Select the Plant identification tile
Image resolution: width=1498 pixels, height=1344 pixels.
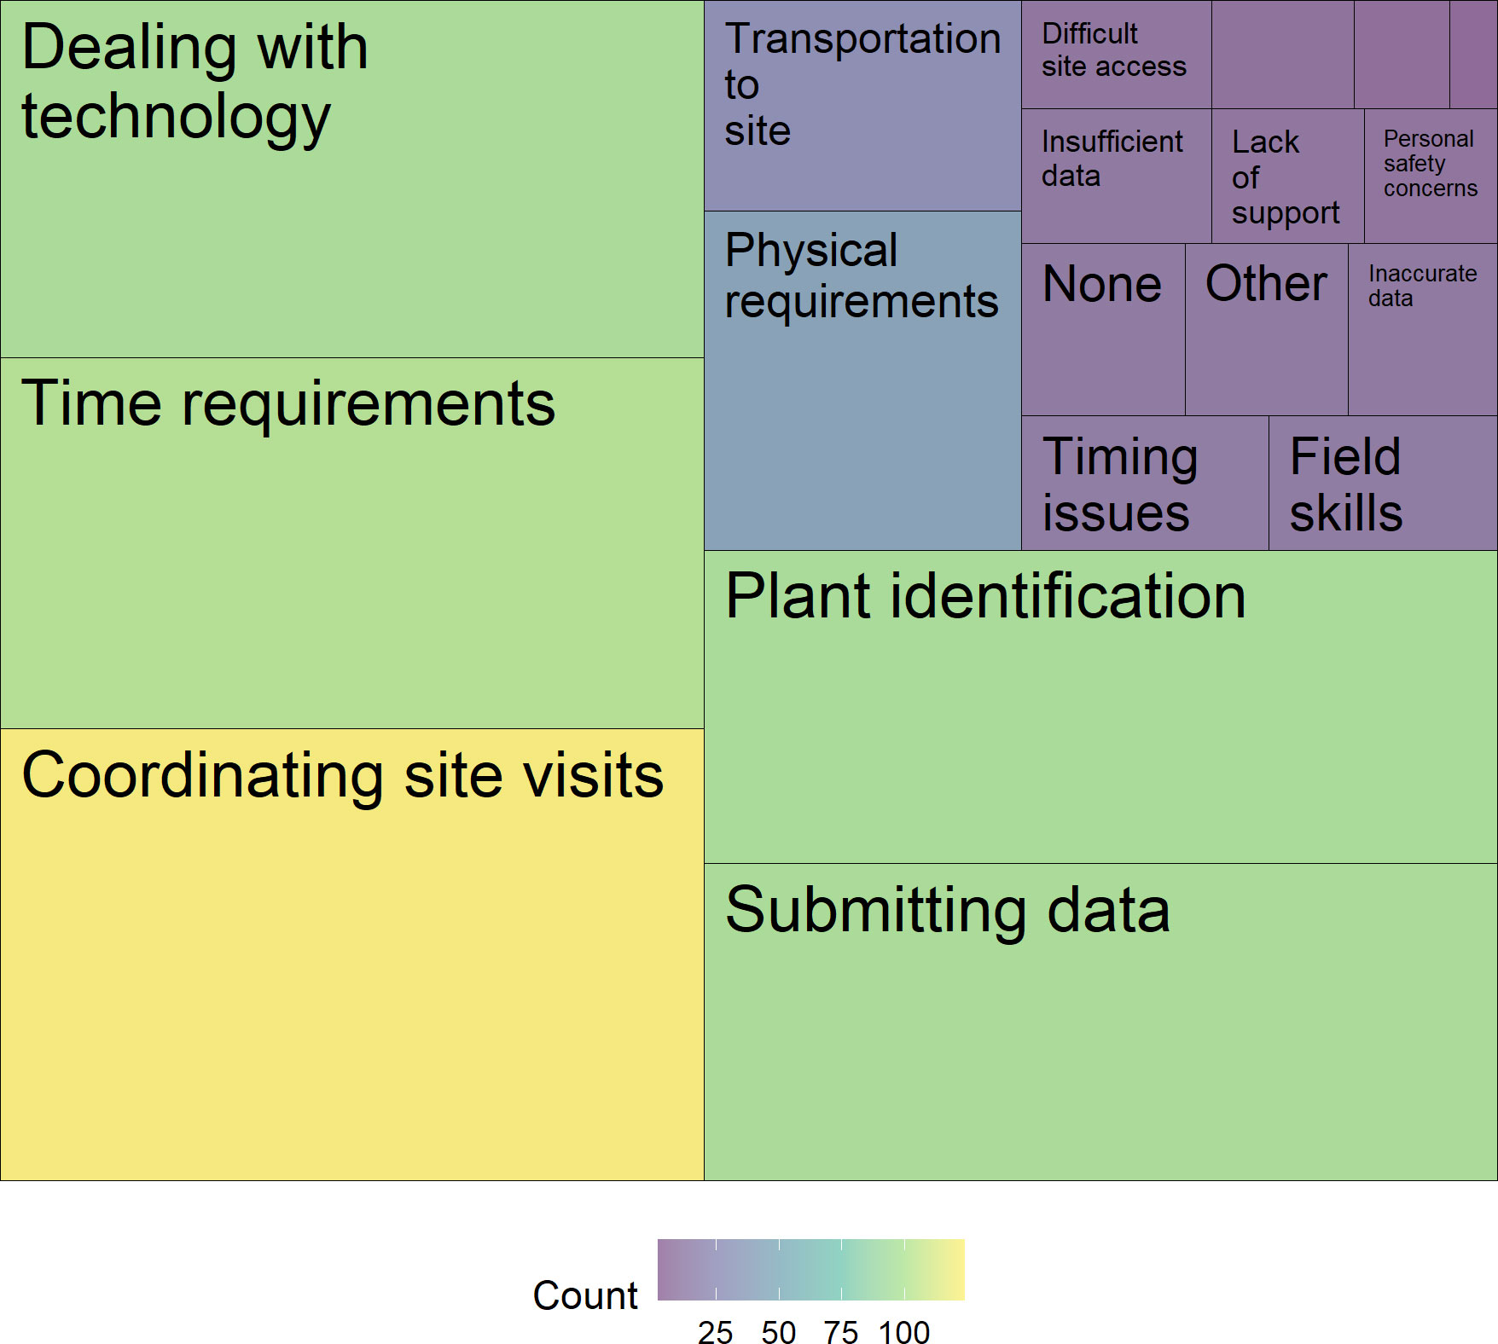coord(1100,707)
